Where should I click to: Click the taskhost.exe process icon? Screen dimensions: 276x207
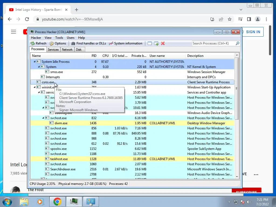tap(47, 159)
